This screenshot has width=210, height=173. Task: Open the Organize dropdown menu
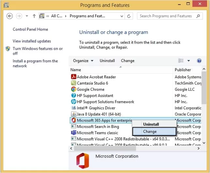pos(83,61)
